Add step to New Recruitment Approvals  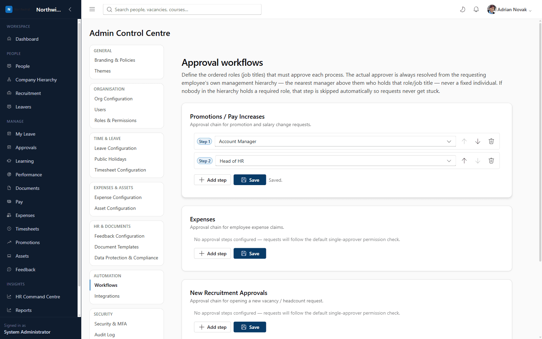pos(212,327)
